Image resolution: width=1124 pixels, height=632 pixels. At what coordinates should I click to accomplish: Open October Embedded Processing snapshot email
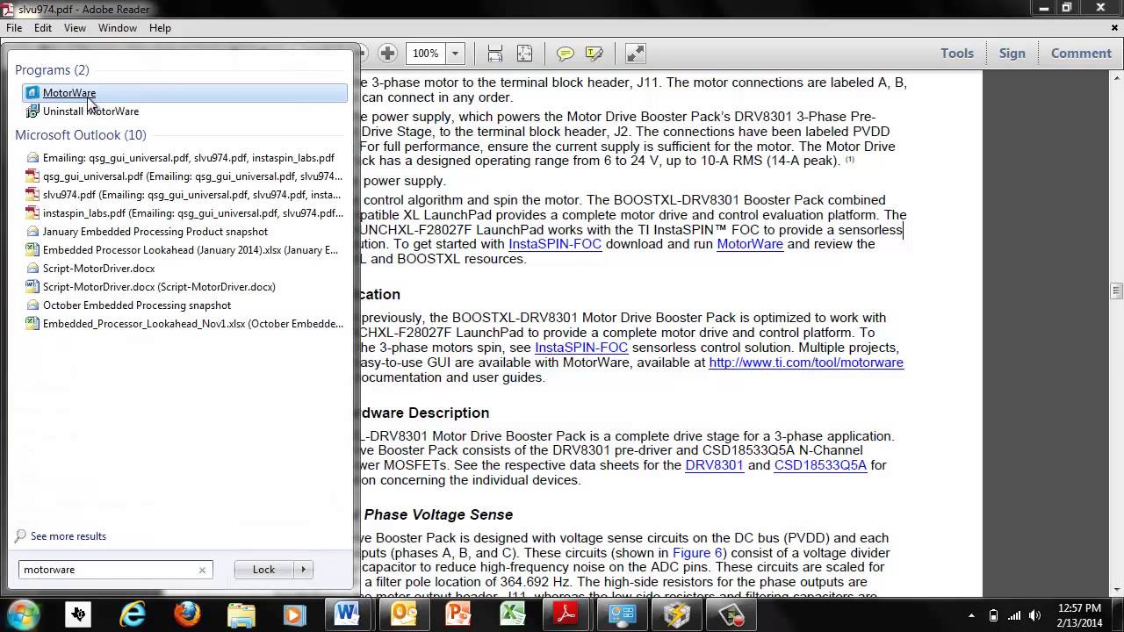coord(184,305)
